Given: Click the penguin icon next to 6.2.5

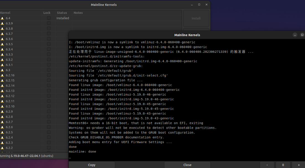Looking at the screenshot, I should [x=2, y=132].
